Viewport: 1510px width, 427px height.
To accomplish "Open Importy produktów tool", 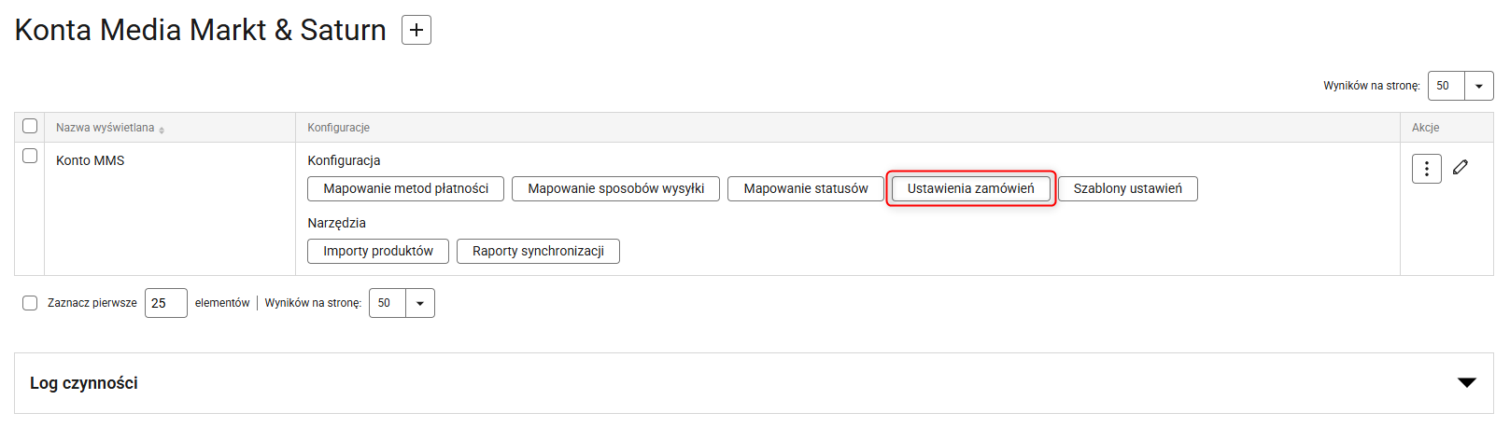I will point(378,251).
